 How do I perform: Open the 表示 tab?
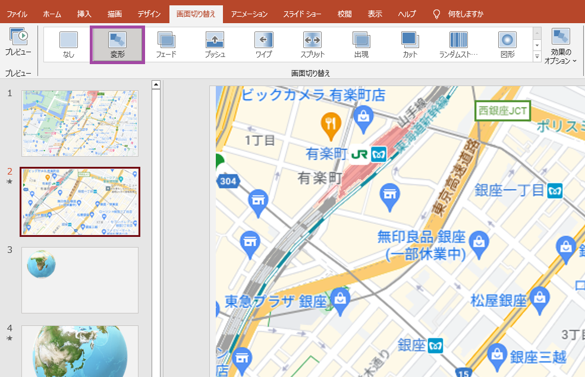click(375, 14)
